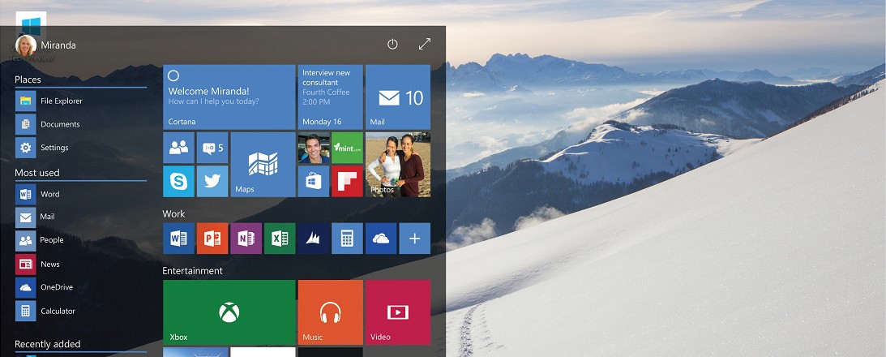Image resolution: width=886 pixels, height=357 pixels.
Task: Open the People tile with two silhouettes
Action: (178, 148)
